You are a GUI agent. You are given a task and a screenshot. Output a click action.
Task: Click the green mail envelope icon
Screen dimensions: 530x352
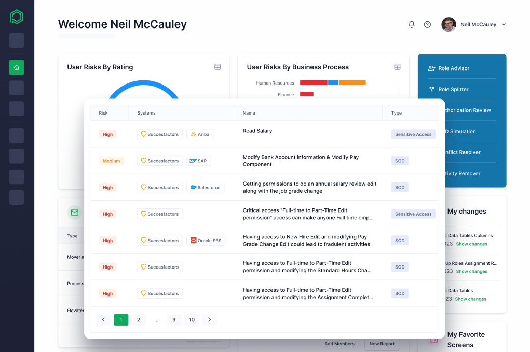click(75, 213)
